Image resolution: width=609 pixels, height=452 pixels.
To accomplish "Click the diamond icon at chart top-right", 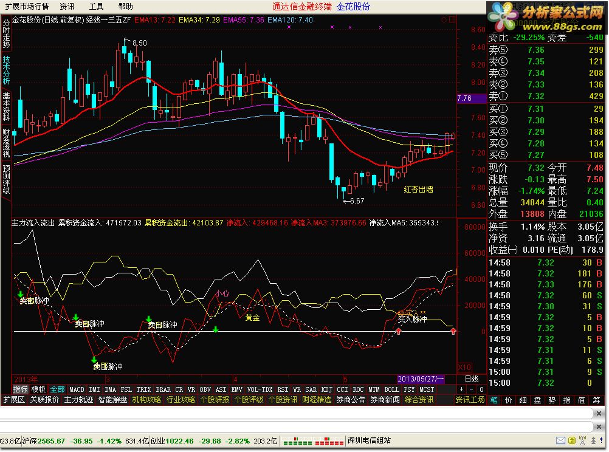I will (x=444, y=20).
